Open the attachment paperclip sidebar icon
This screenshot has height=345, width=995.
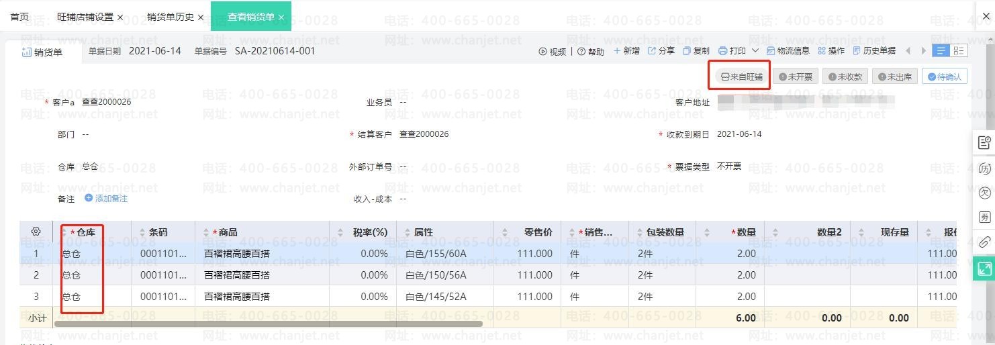tap(984, 242)
